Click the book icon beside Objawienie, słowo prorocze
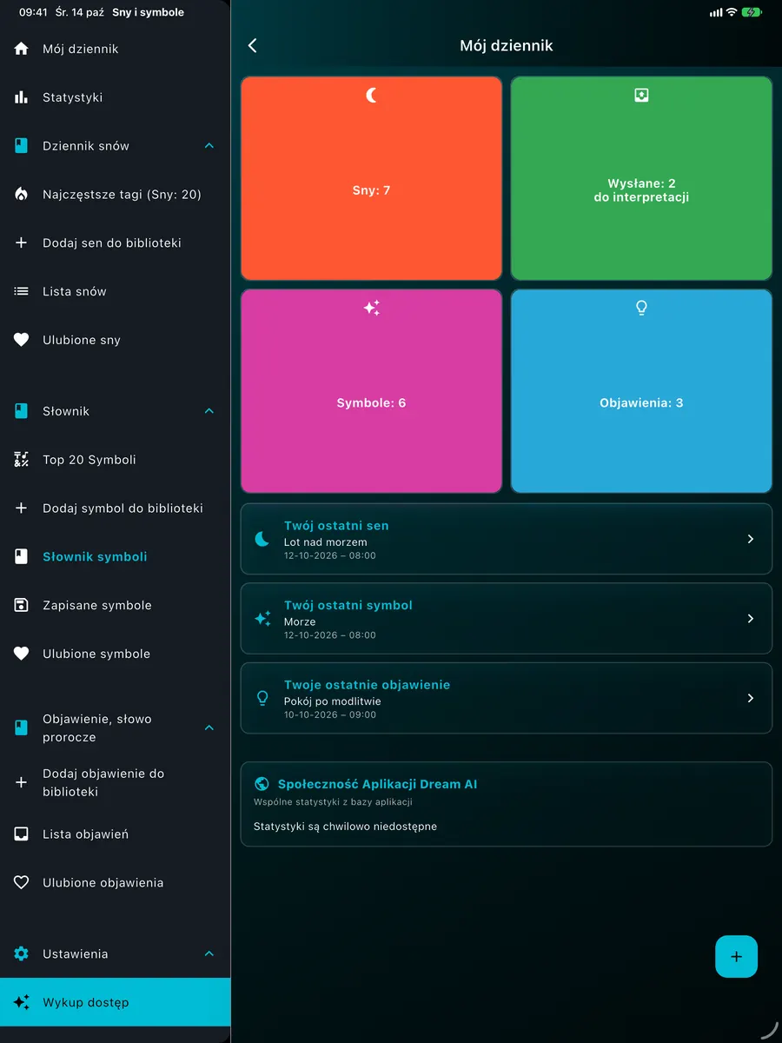782x1043 pixels. [22, 727]
